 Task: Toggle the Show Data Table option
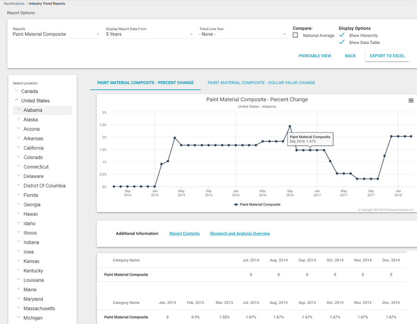[x=342, y=42]
